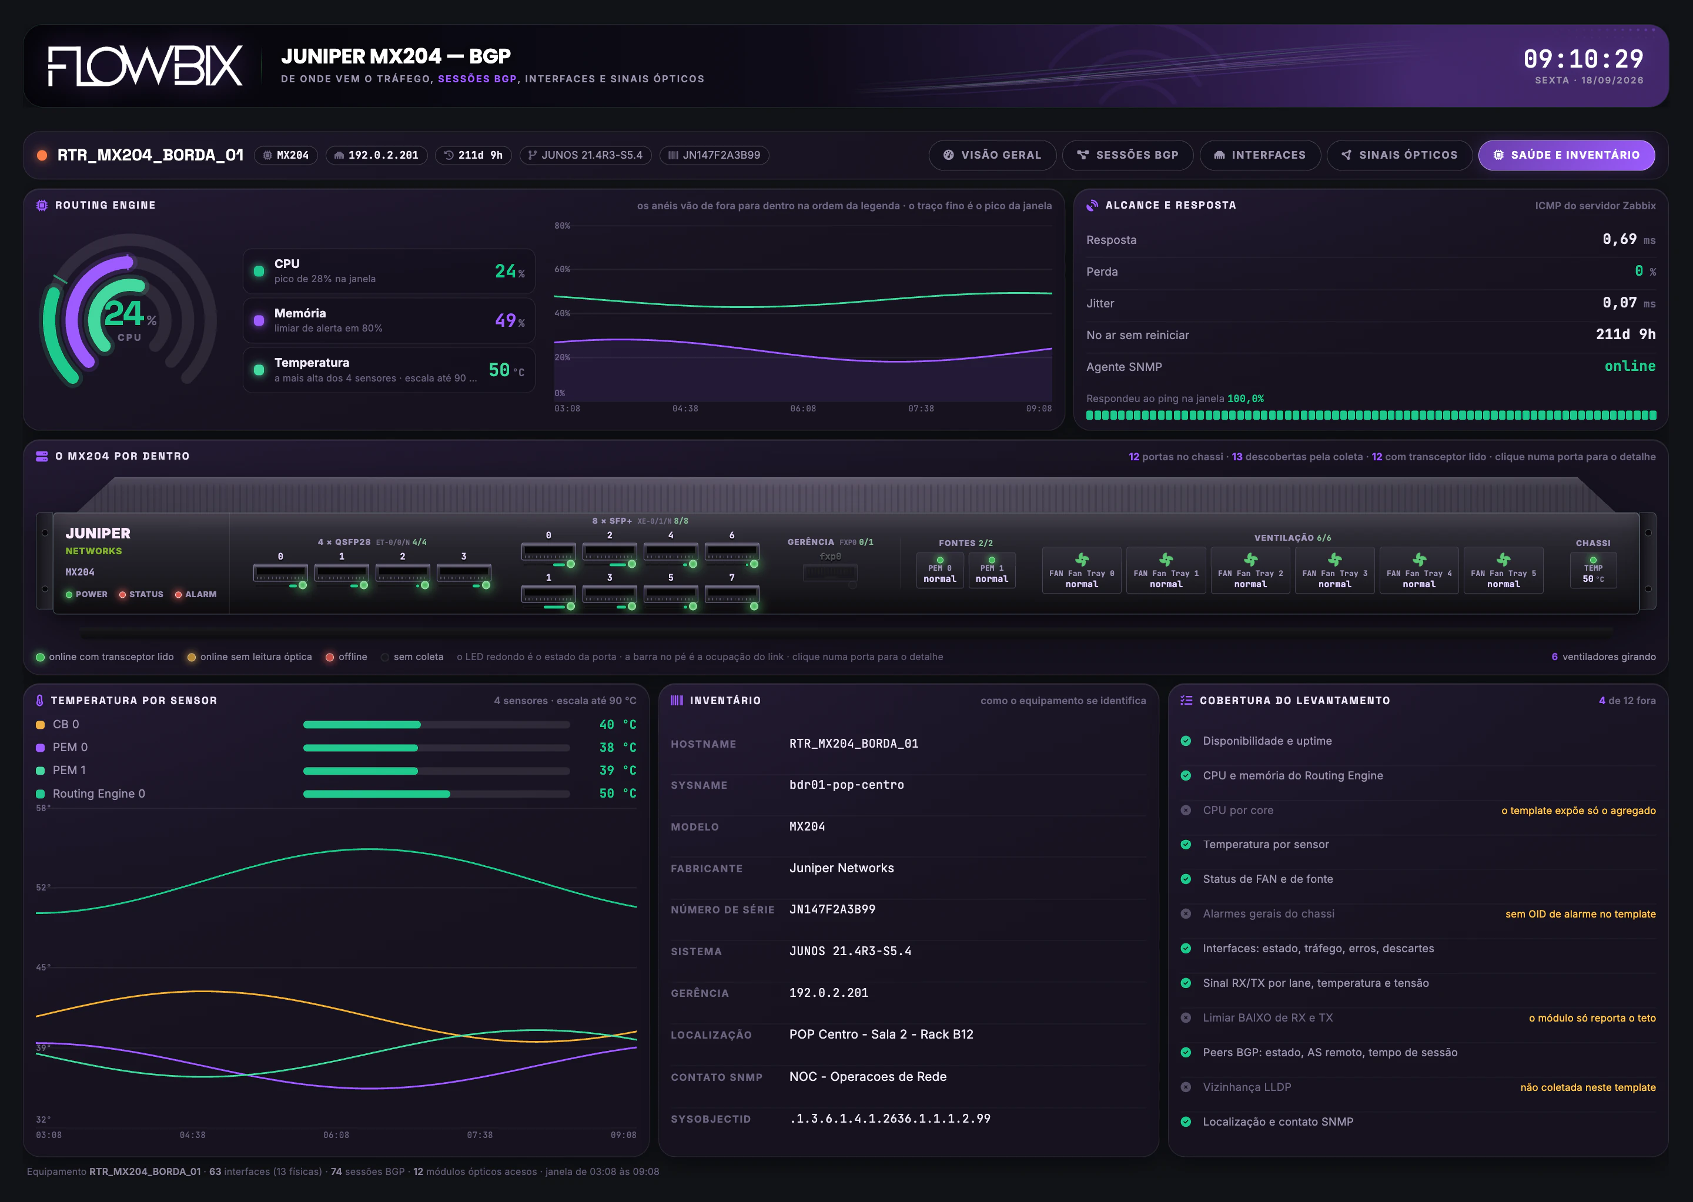Open QSFP28 port 0 on the chassis
The height and width of the screenshot is (1202, 1693).
point(280,574)
